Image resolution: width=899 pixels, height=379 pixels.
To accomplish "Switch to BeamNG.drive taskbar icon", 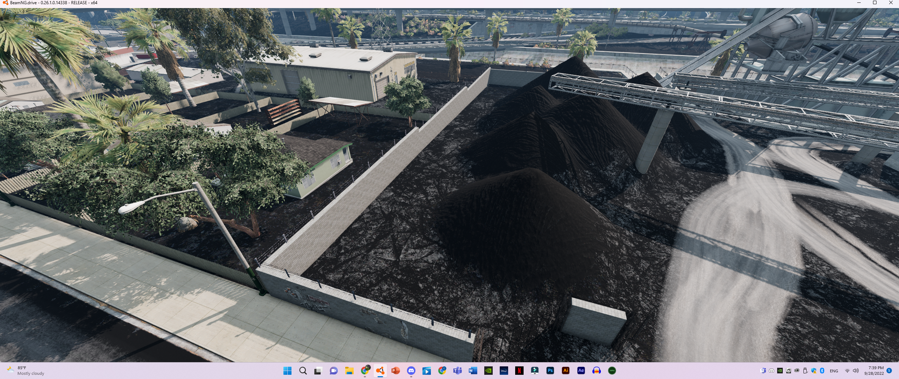I will [x=380, y=371].
